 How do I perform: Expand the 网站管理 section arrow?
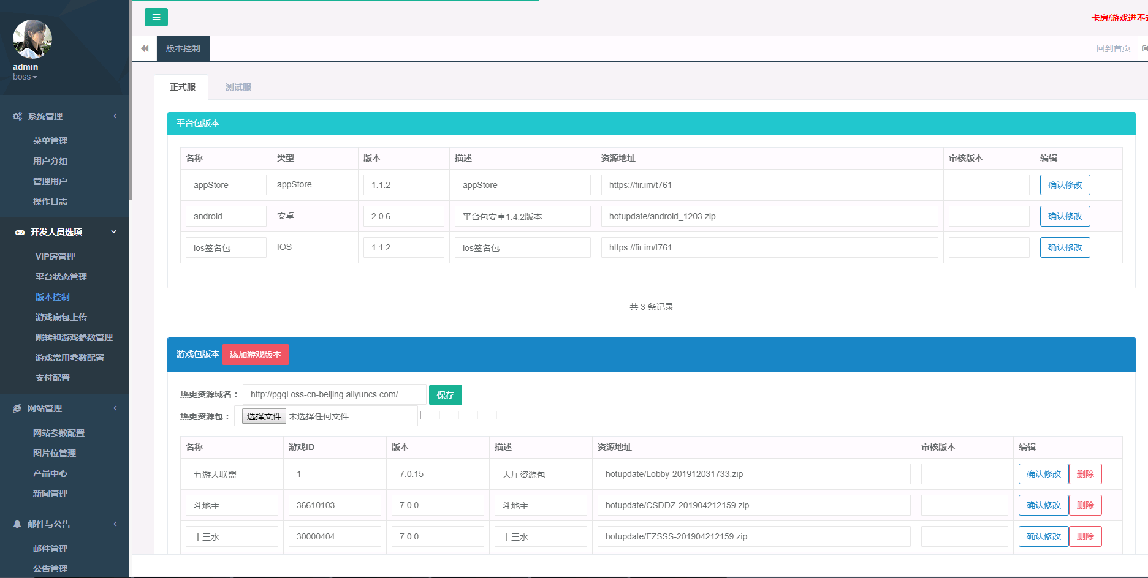115,408
